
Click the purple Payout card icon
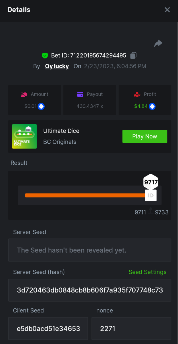(x=80, y=94)
